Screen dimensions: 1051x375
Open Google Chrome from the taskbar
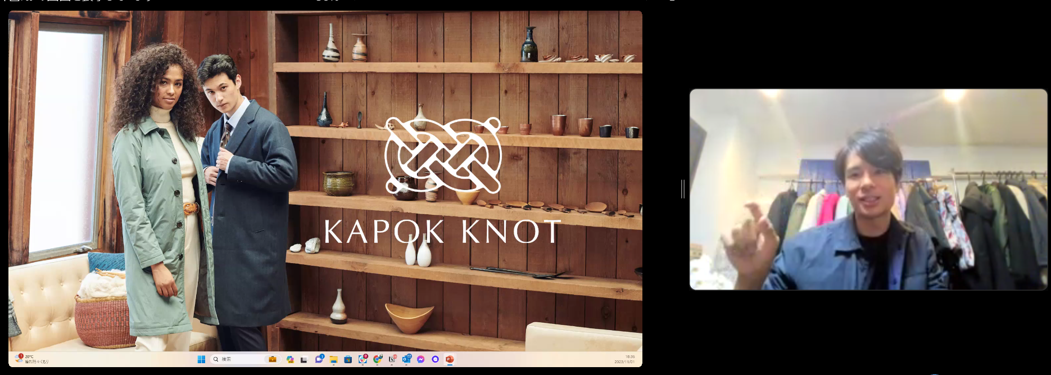pos(377,359)
